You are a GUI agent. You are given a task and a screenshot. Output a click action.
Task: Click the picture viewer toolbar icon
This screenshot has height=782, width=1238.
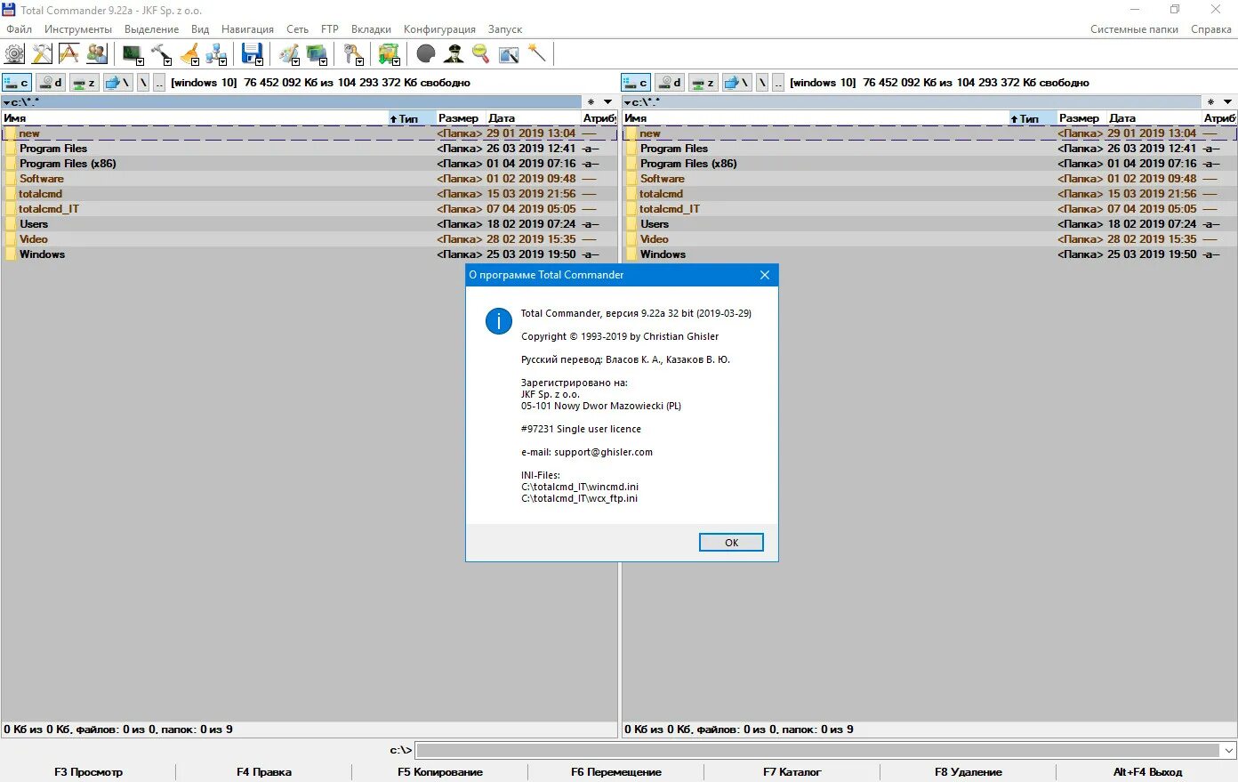click(x=509, y=54)
